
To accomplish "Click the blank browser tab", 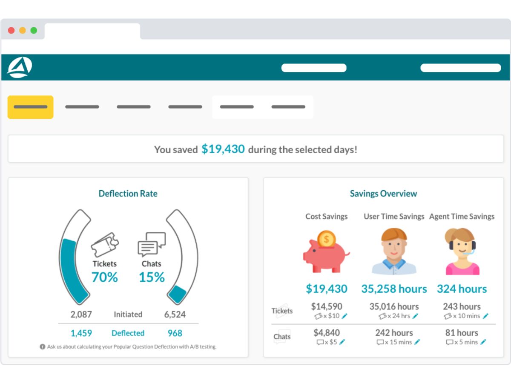I will (92, 31).
